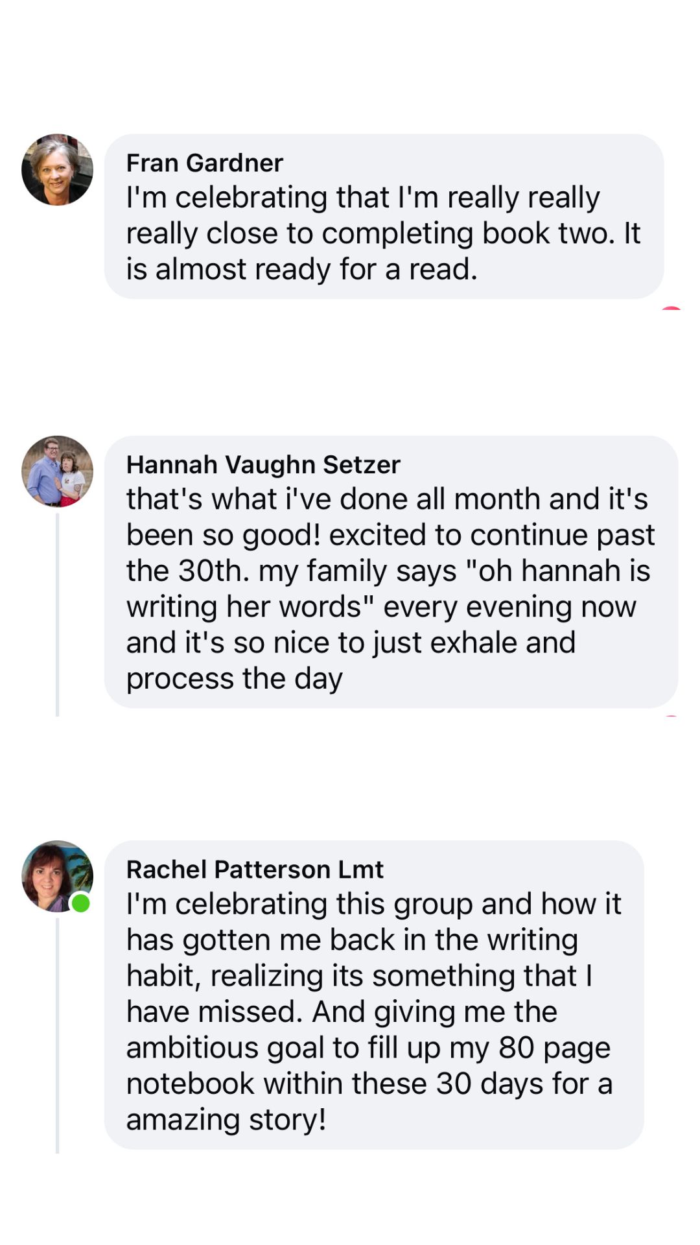Click the Fran Gardner name link

[204, 163]
